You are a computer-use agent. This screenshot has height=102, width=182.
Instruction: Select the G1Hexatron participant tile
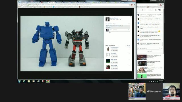pyautogui.click(x=154, y=91)
